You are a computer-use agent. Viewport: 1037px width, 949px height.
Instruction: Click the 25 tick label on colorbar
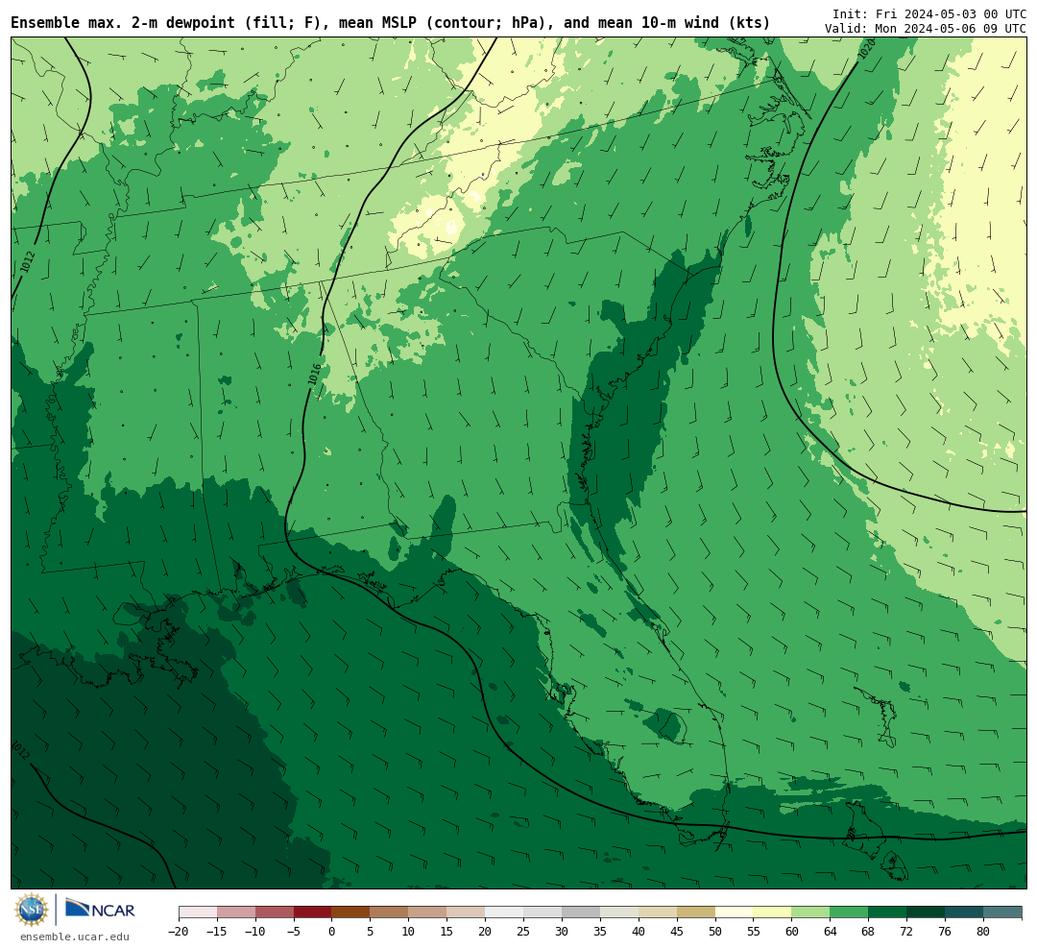click(523, 932)
